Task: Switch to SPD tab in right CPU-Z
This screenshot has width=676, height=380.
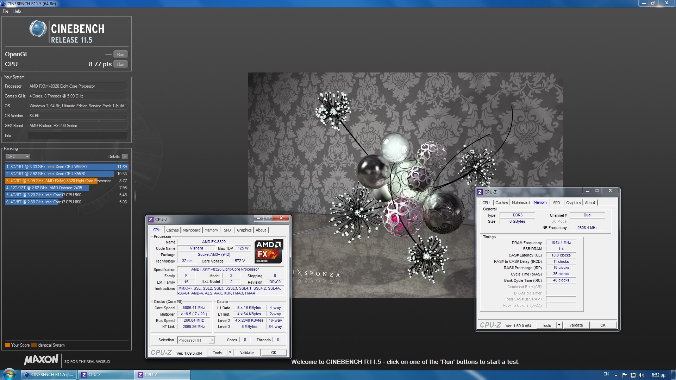Action: 556,203
